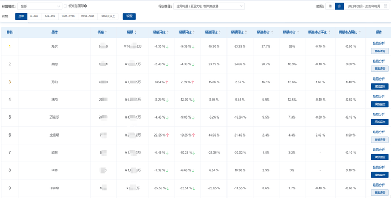Viewport: 391px width, 198px height.
Task: Open 趋势分析 for 美的 row
Action: pyautogui.click(x=379, y=61)
